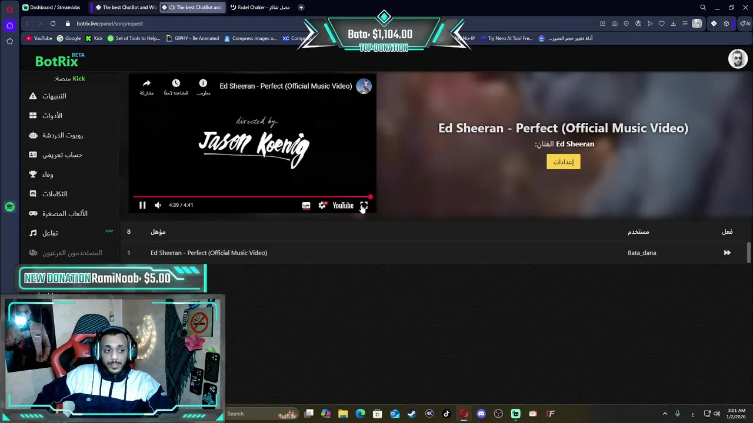Skip the Ed Sheeran song request
This screenshot has height=423, width=753.
[727, 253]
